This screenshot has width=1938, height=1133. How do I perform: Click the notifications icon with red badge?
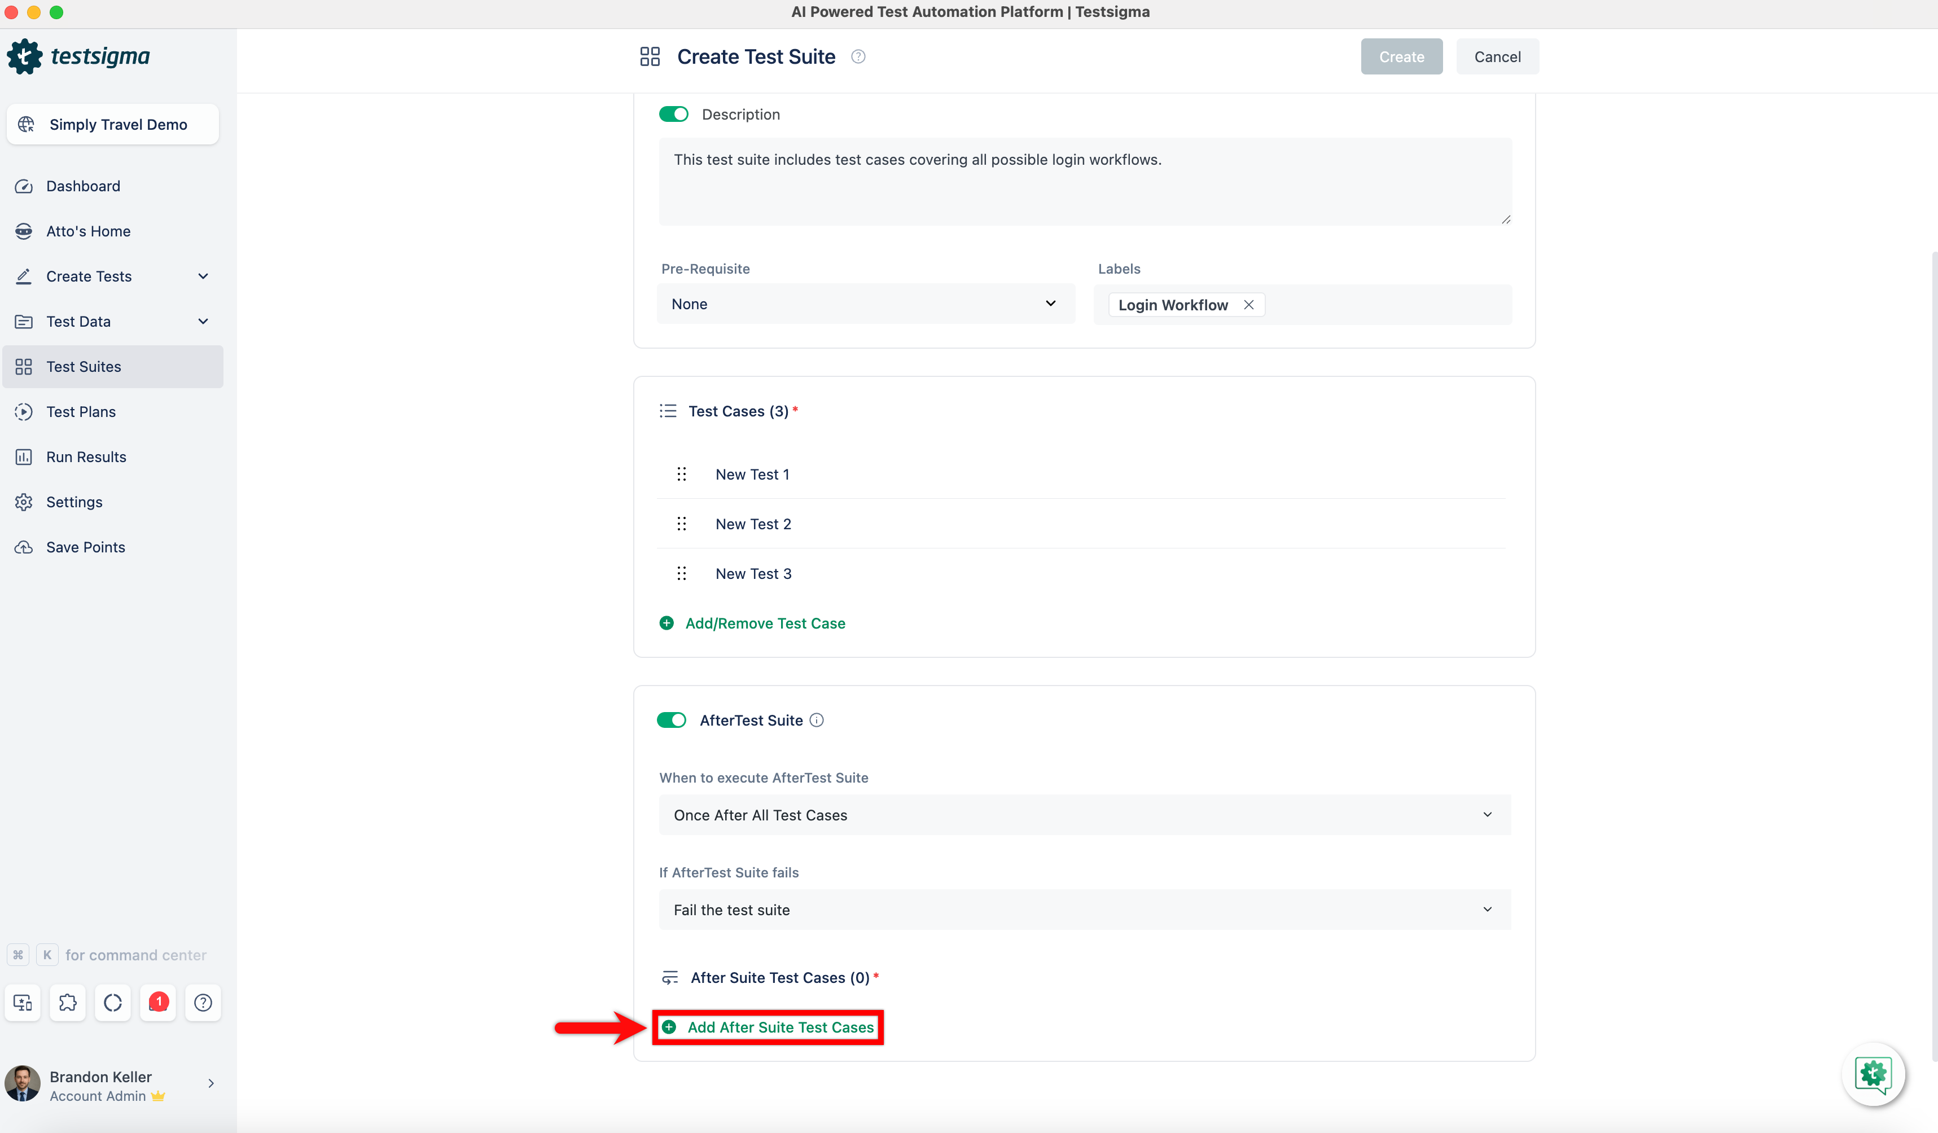(157, 1002)
